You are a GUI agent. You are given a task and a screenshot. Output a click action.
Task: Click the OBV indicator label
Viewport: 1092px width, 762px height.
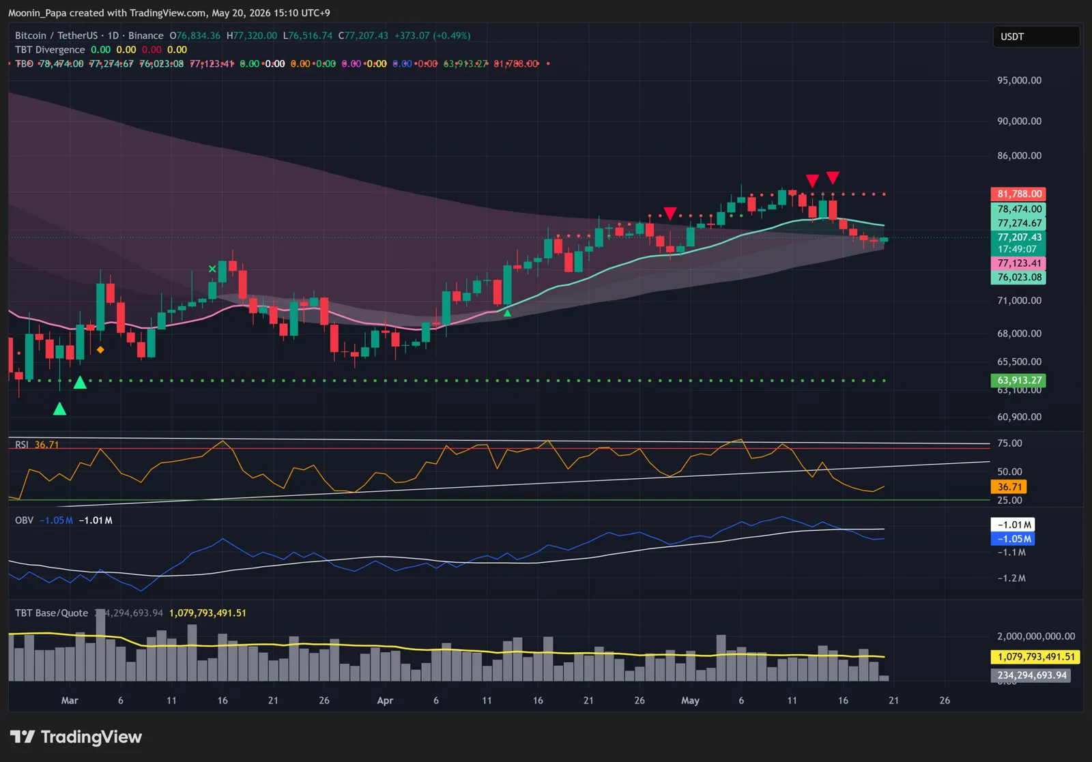tap(24, 520)
